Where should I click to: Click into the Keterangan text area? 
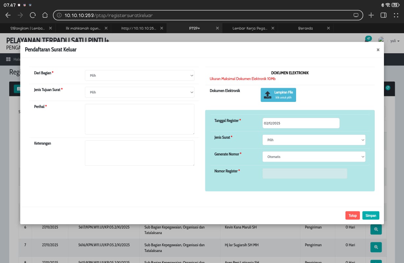point(139,153)
